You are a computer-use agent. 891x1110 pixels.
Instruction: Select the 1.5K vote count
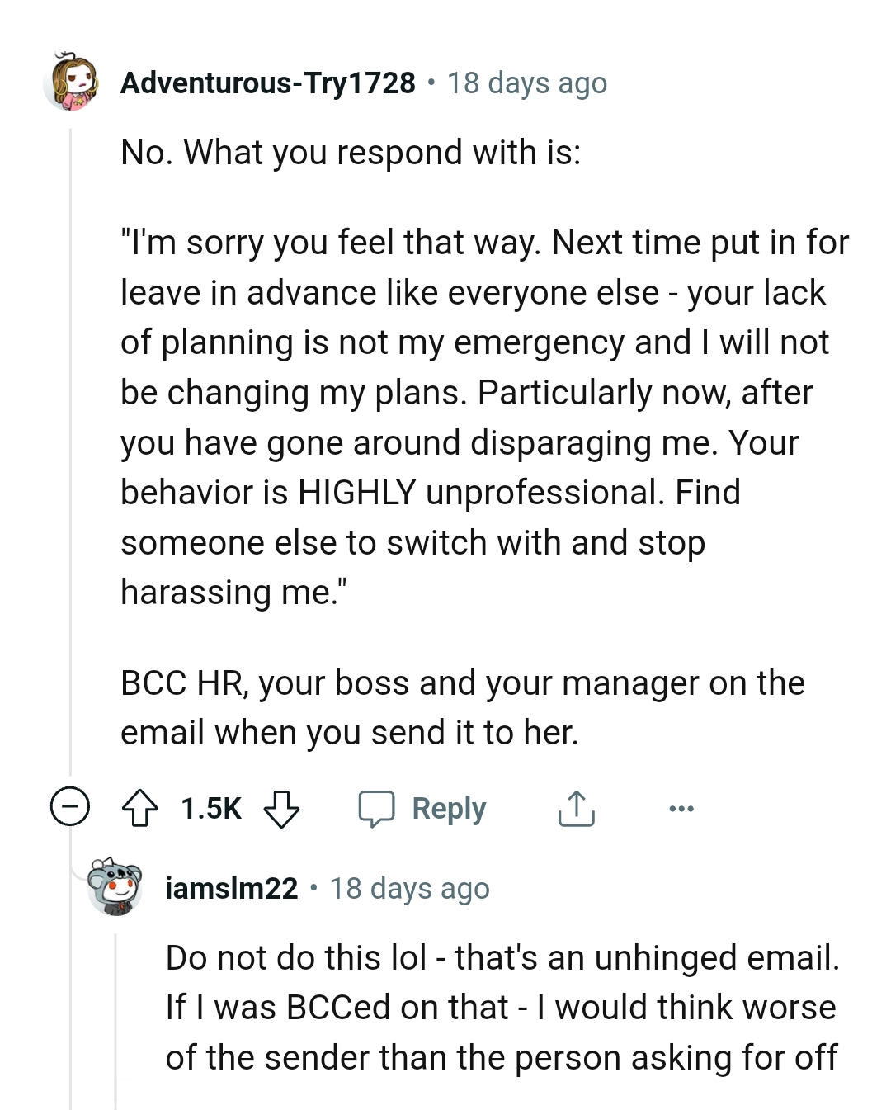click(210, 808)
